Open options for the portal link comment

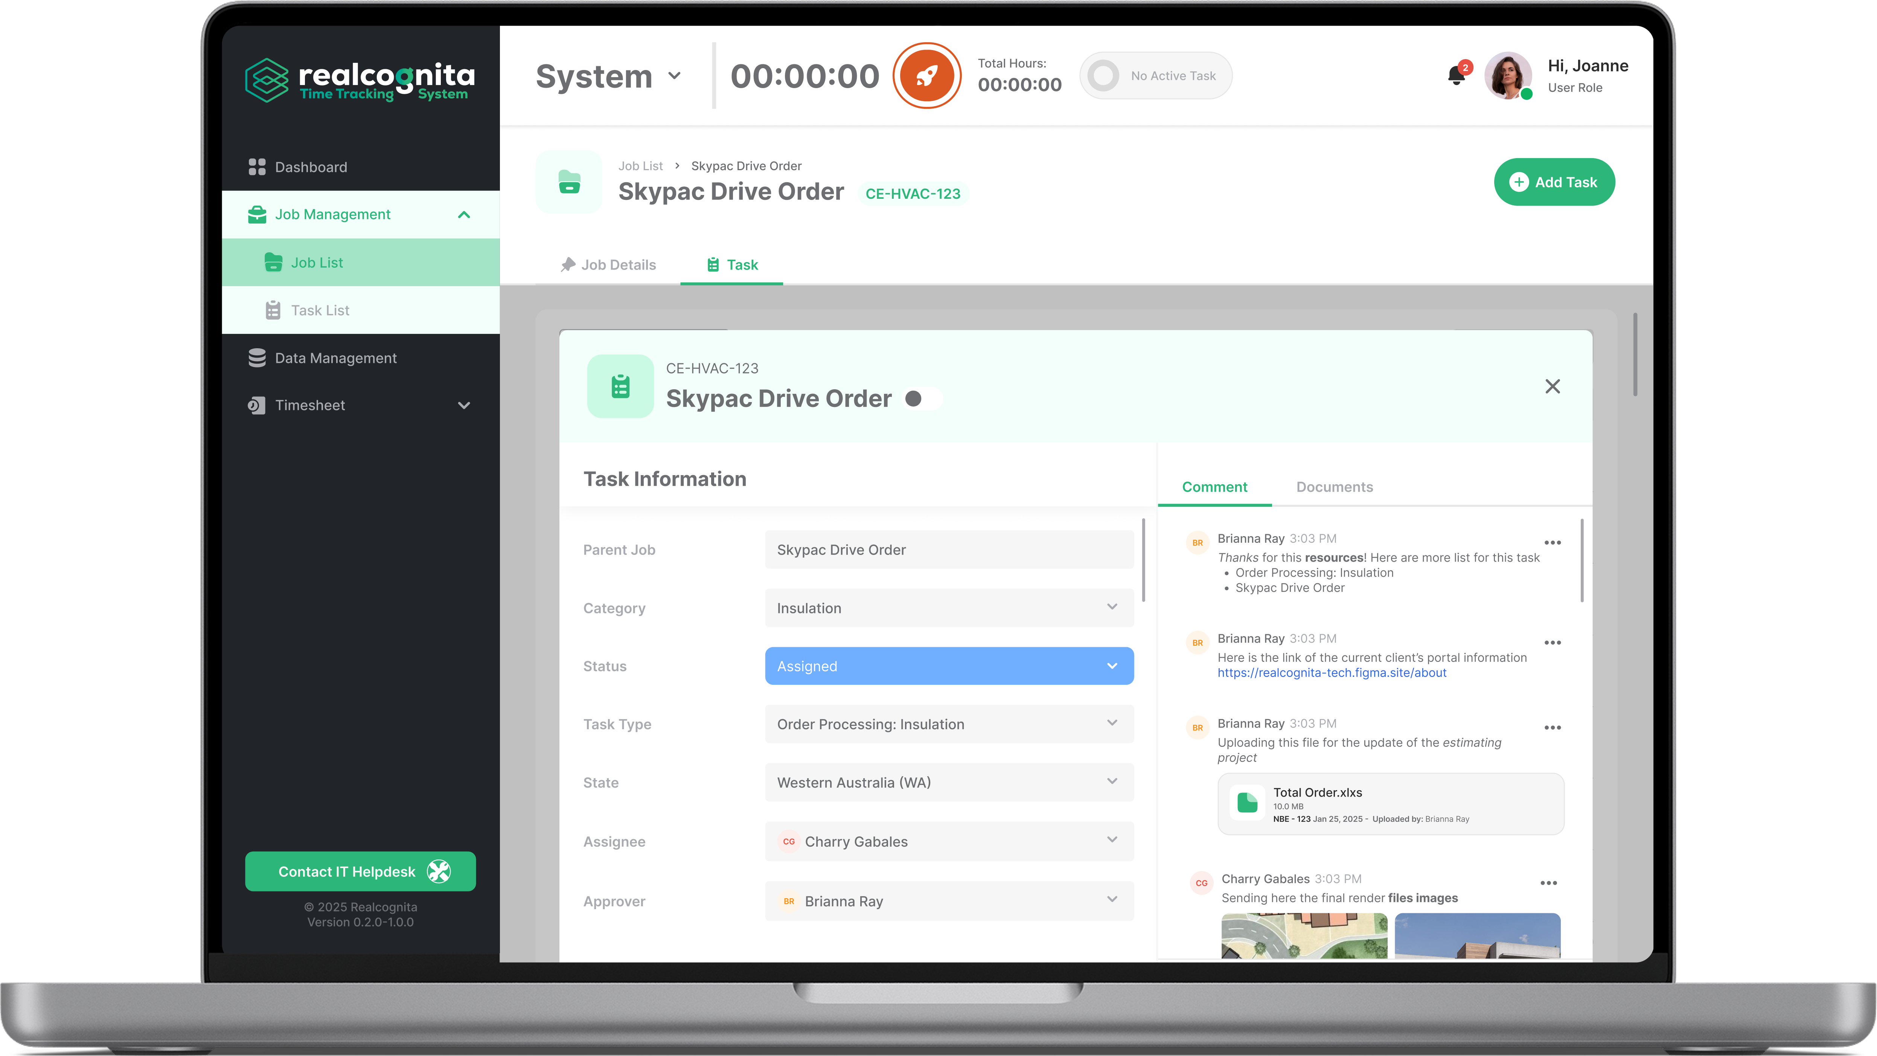pyautogui.click(x=1553, y=642)
